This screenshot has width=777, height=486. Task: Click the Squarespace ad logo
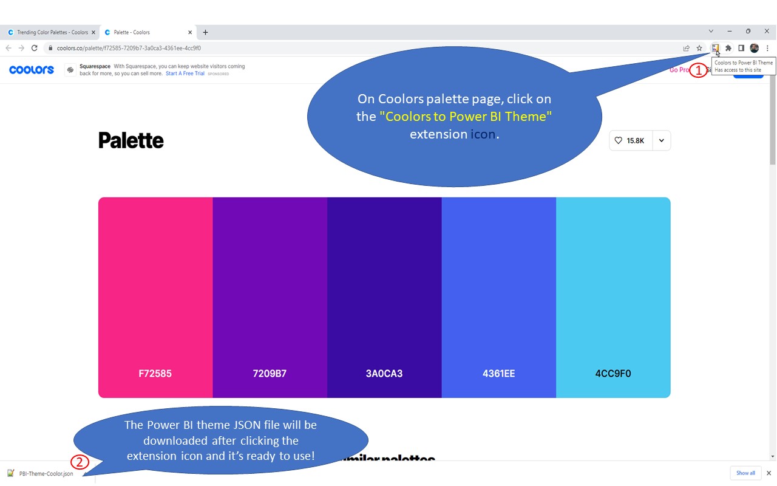coord(70,70)
